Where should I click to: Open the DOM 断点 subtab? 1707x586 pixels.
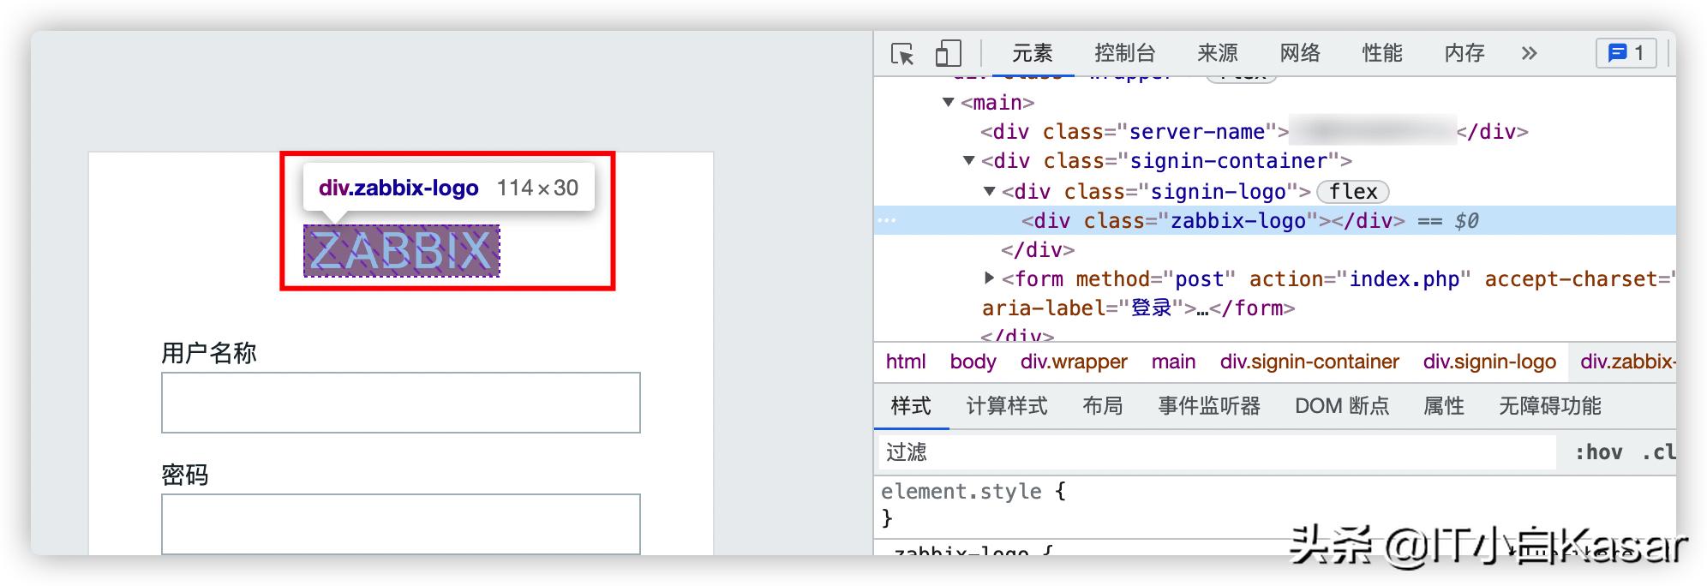click(1342, 406)
